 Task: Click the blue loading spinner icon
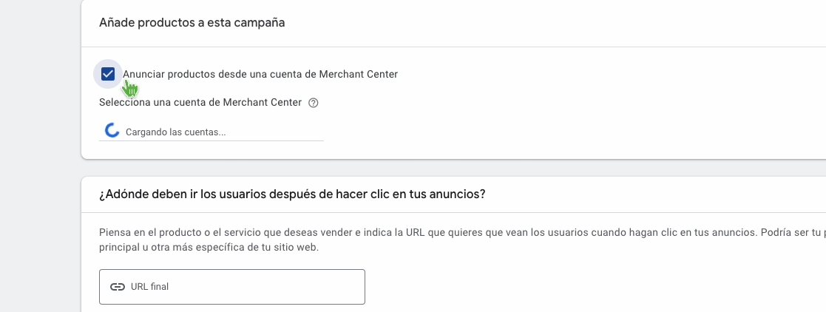pyautogui.click(x=112, y=131)
